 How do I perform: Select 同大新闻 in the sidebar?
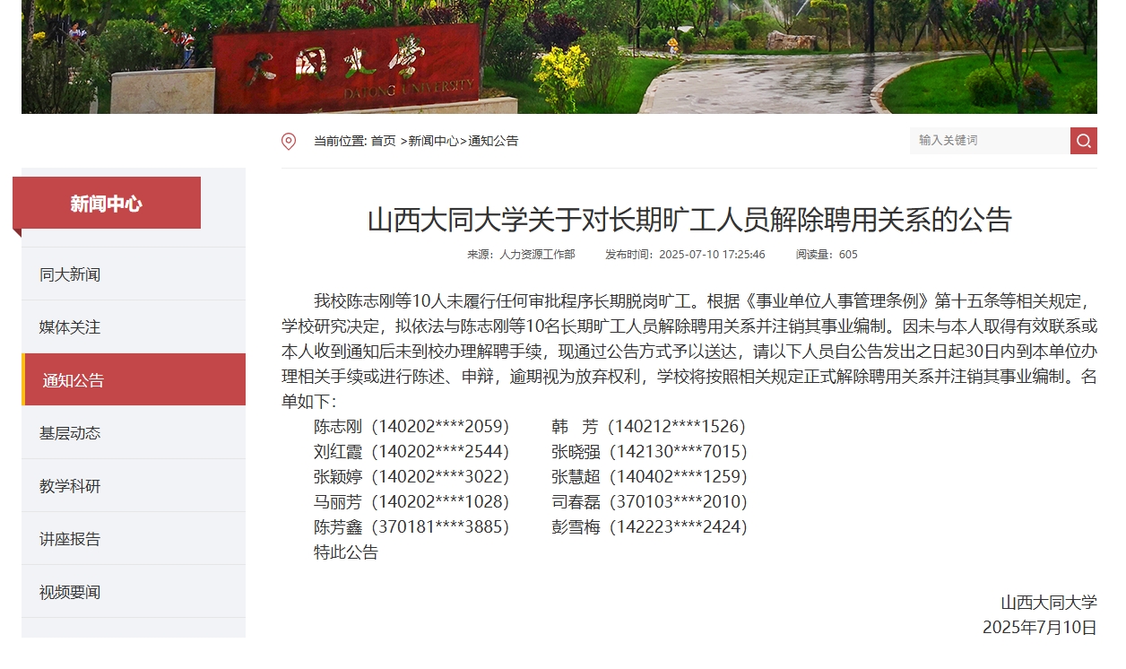70,274
